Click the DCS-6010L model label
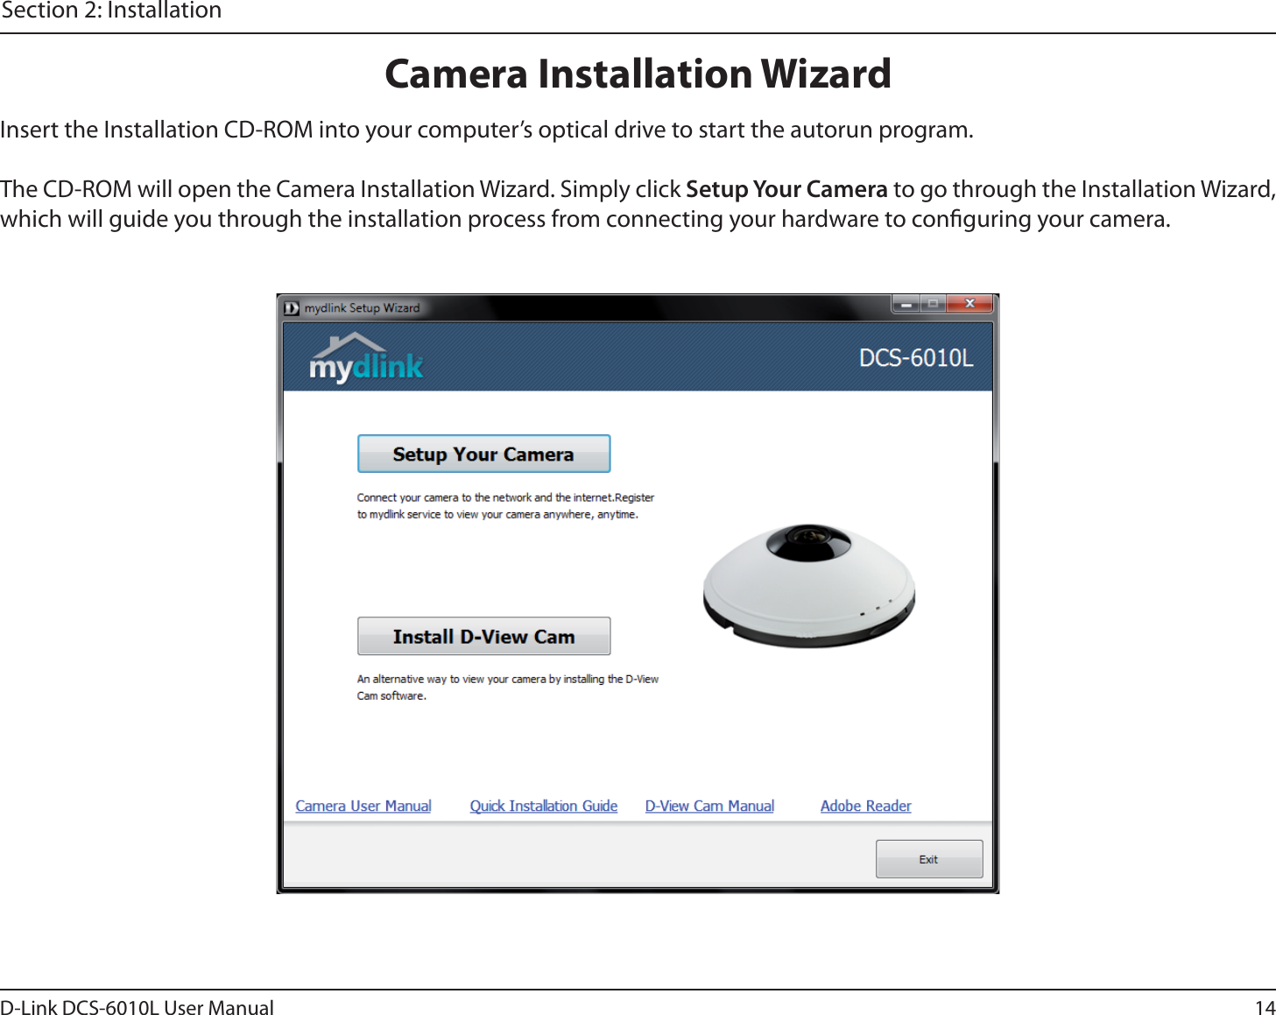This screenshot has height=1015, width=1276. pyautogui.click(x=916, y=358)
